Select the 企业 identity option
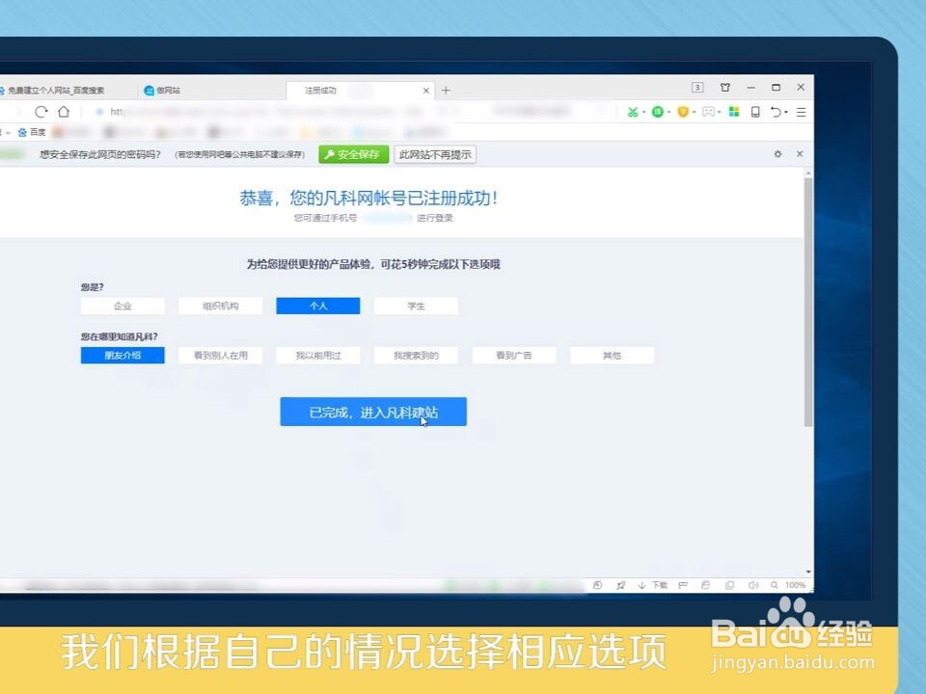The width and height of the screenshot is (926, 694). (x=123, y=306)
